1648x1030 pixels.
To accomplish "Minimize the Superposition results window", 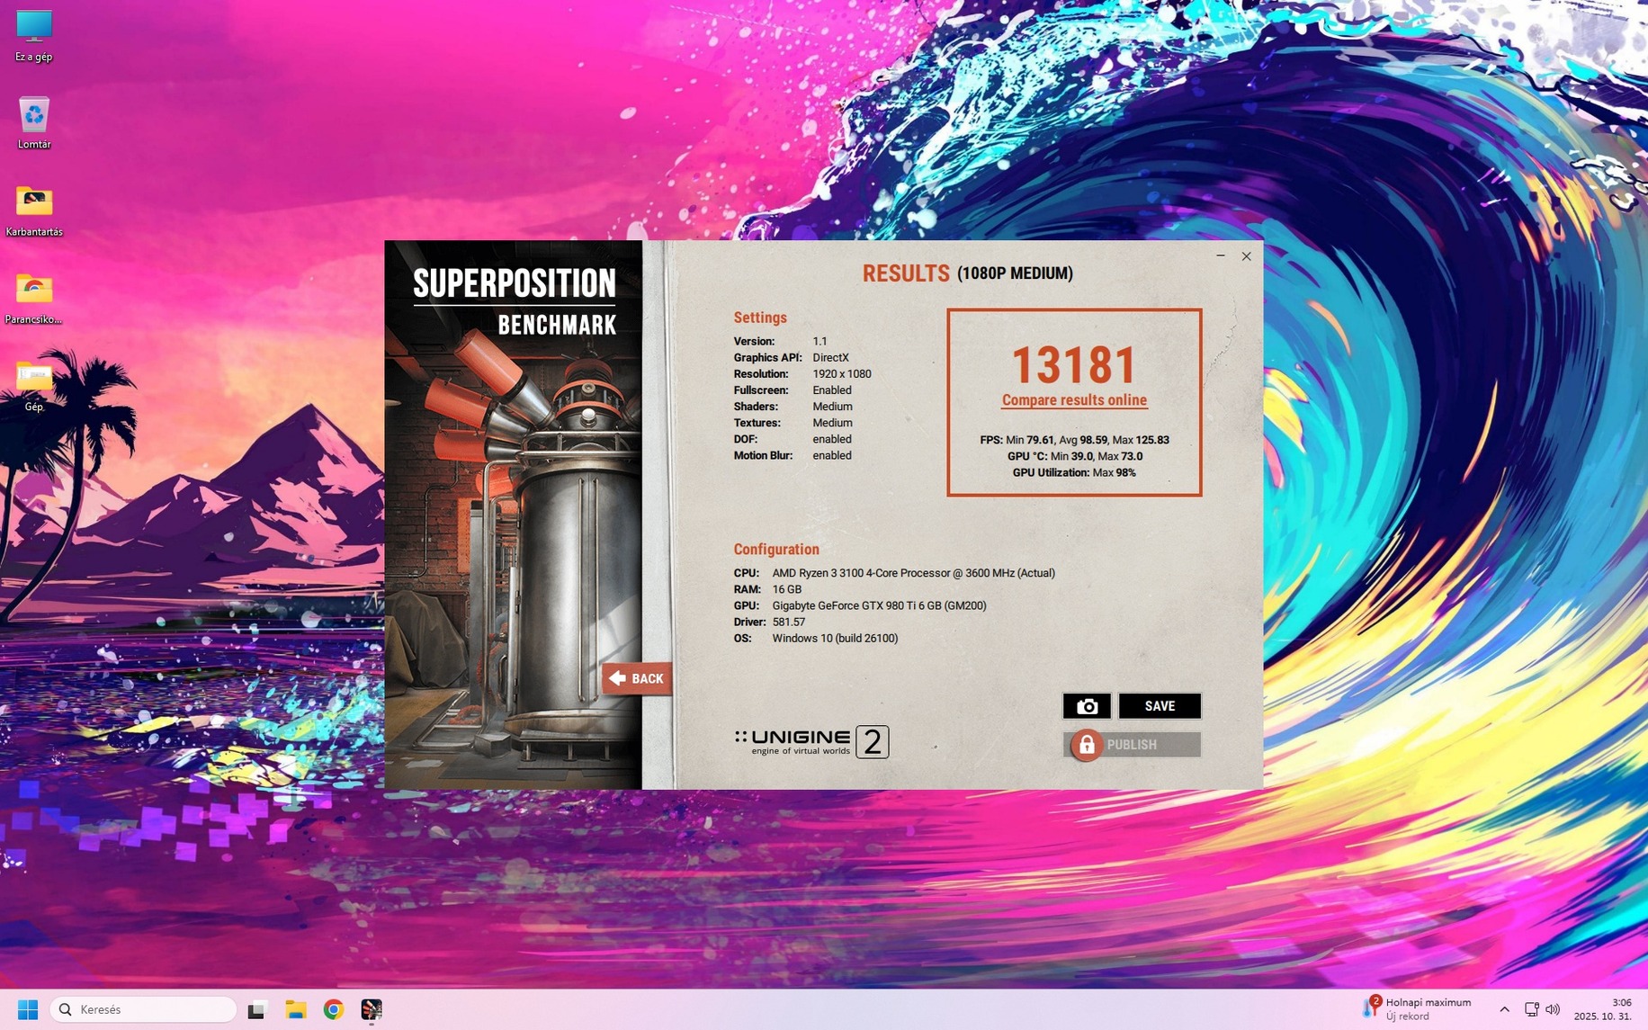I will coord(1221,256).
